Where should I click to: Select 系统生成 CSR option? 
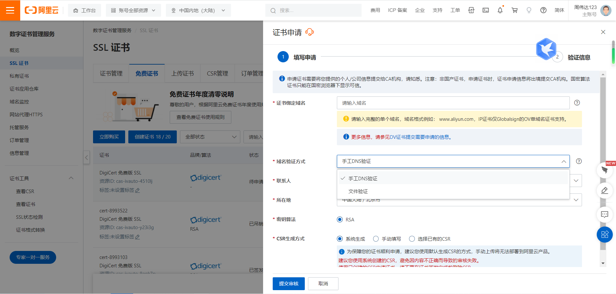(x=340, y=239)
